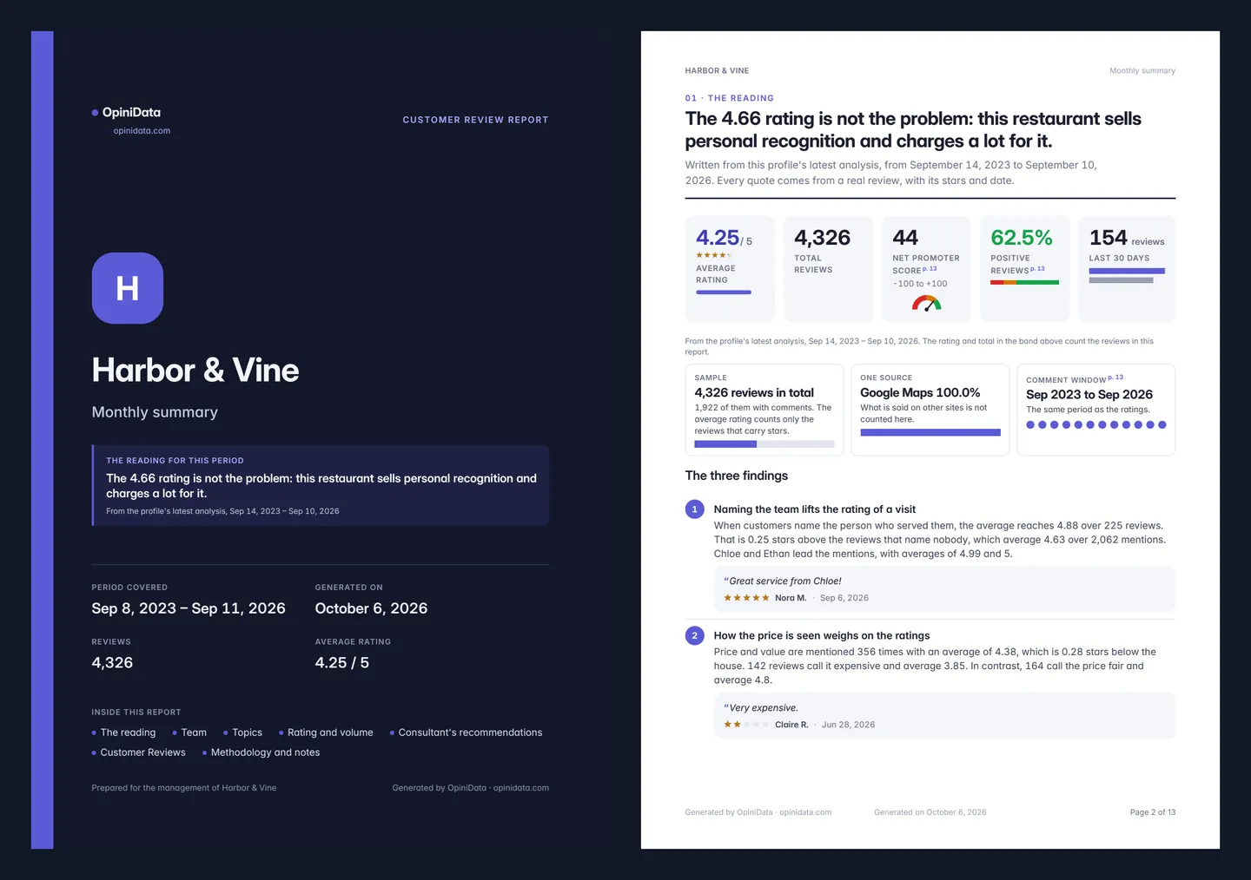
Task: Click the Harbor & Vine cover title
Action: 195,371
